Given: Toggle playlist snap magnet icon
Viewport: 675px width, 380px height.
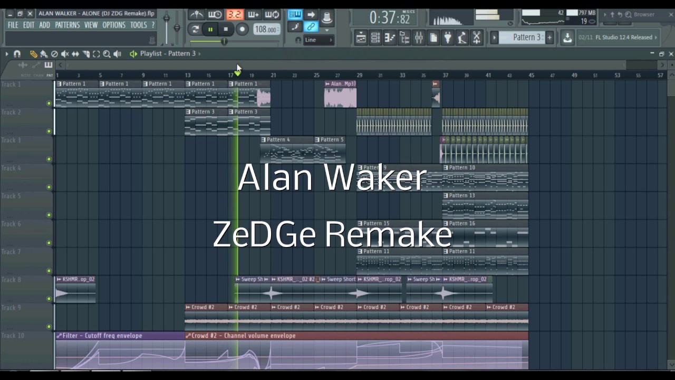Looking at the screenshot, I should [17, 54].
